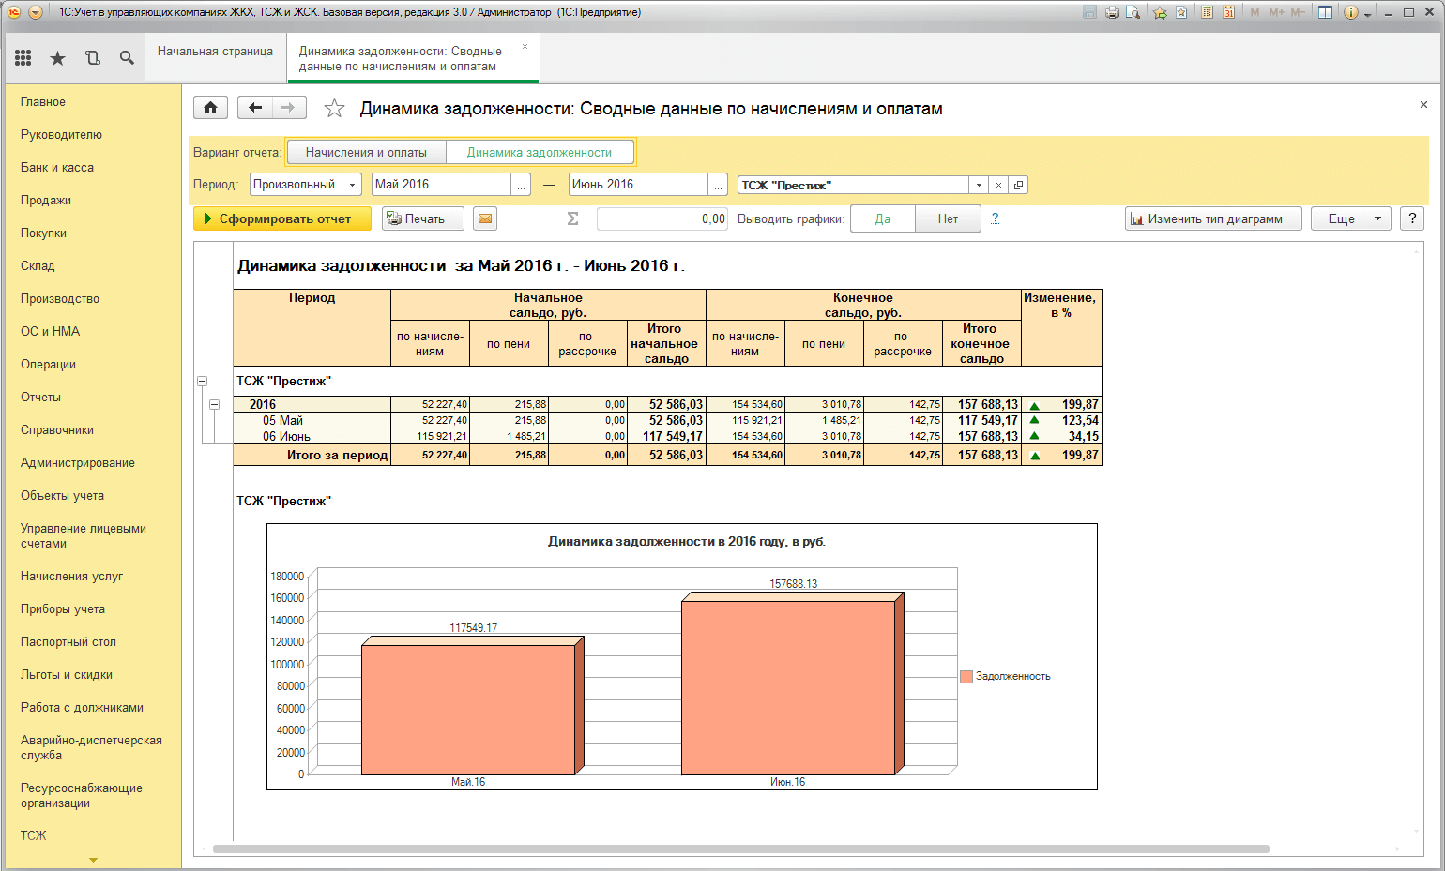1445x871 pixels.
Task: Click the start period field 'Май 2016'
Action: [441, 185]
